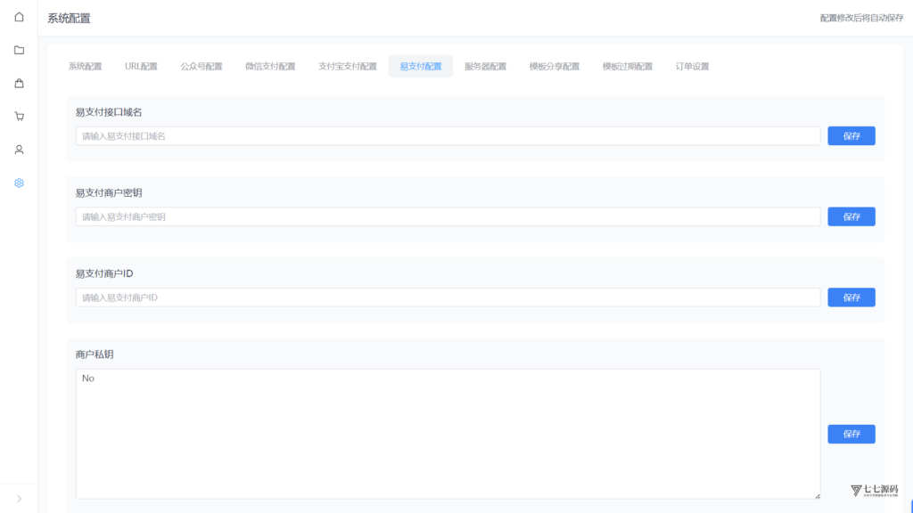Image resolution: width=913 pixels, height=513 pixels.
Task: Click the 配置修改后将自动保存 notice text
Action: [x=862, y=18]
